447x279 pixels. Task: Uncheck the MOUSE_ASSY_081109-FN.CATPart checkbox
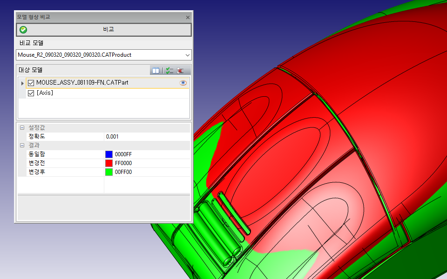[x=31, y=83]
